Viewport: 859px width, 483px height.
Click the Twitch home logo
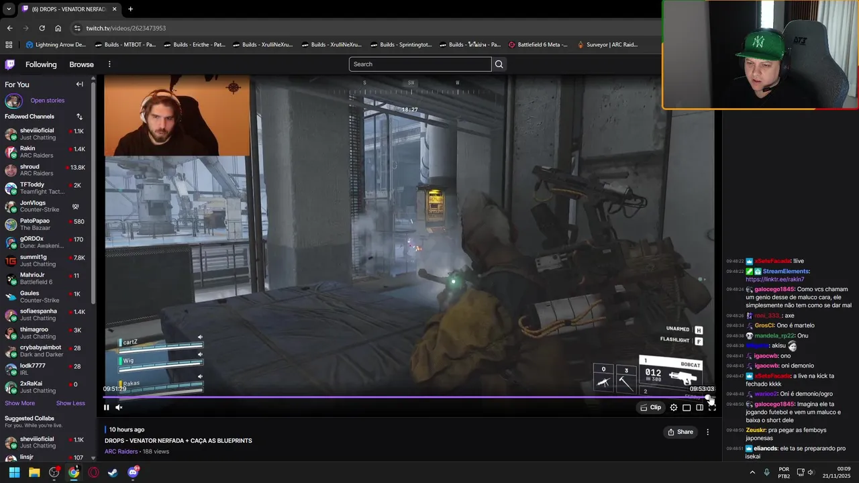(9, 64)
